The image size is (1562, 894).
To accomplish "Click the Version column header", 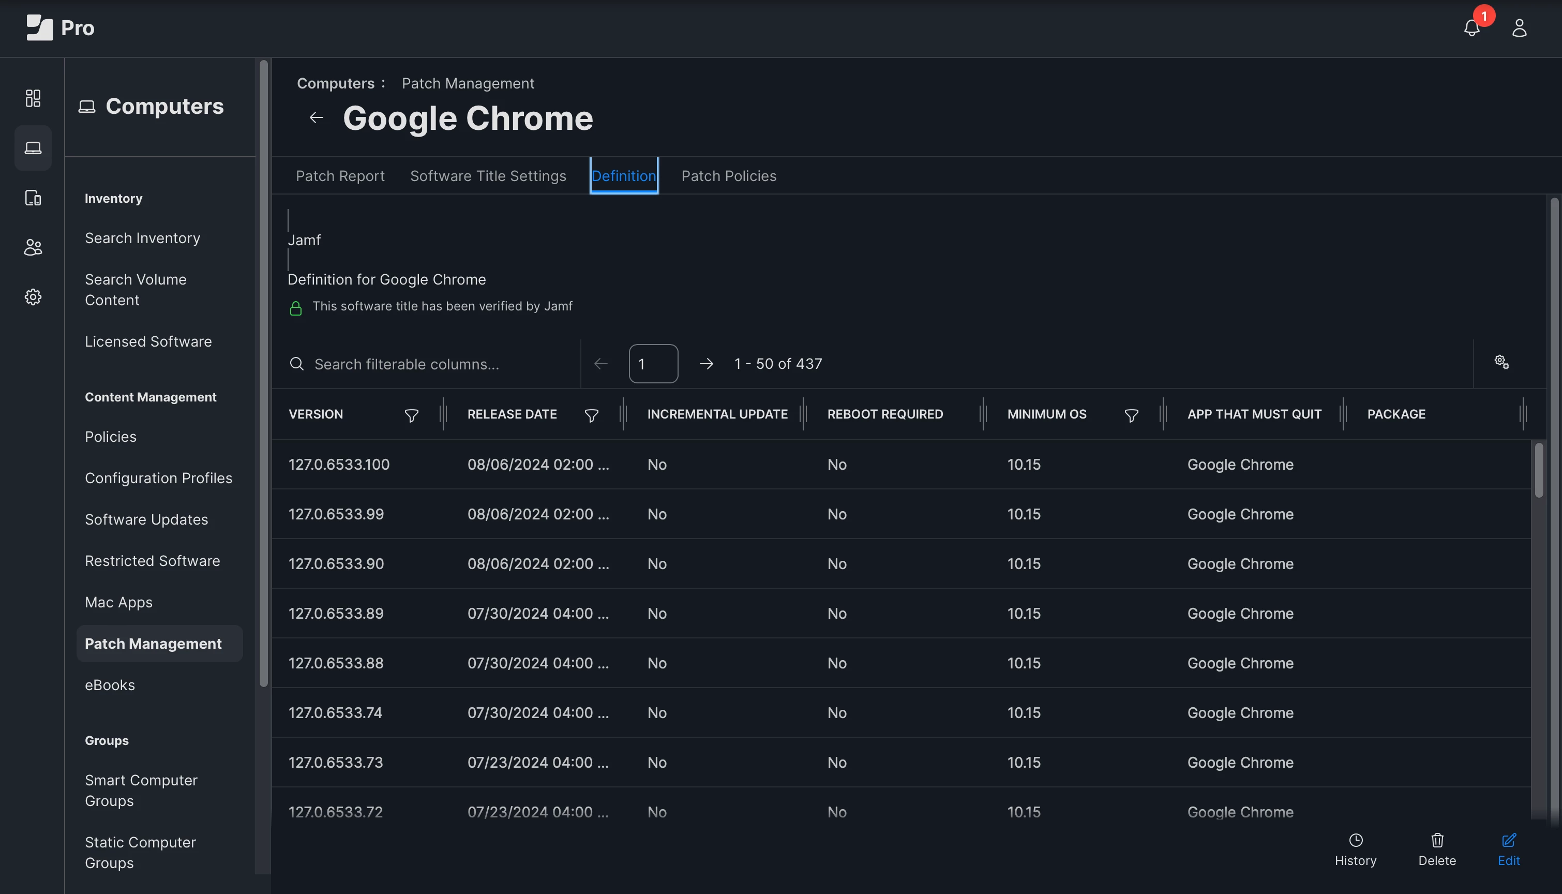I will pyautogui.click(x=316, y=414).
